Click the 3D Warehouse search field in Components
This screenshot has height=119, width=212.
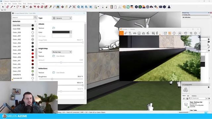(x=198, y=99)
